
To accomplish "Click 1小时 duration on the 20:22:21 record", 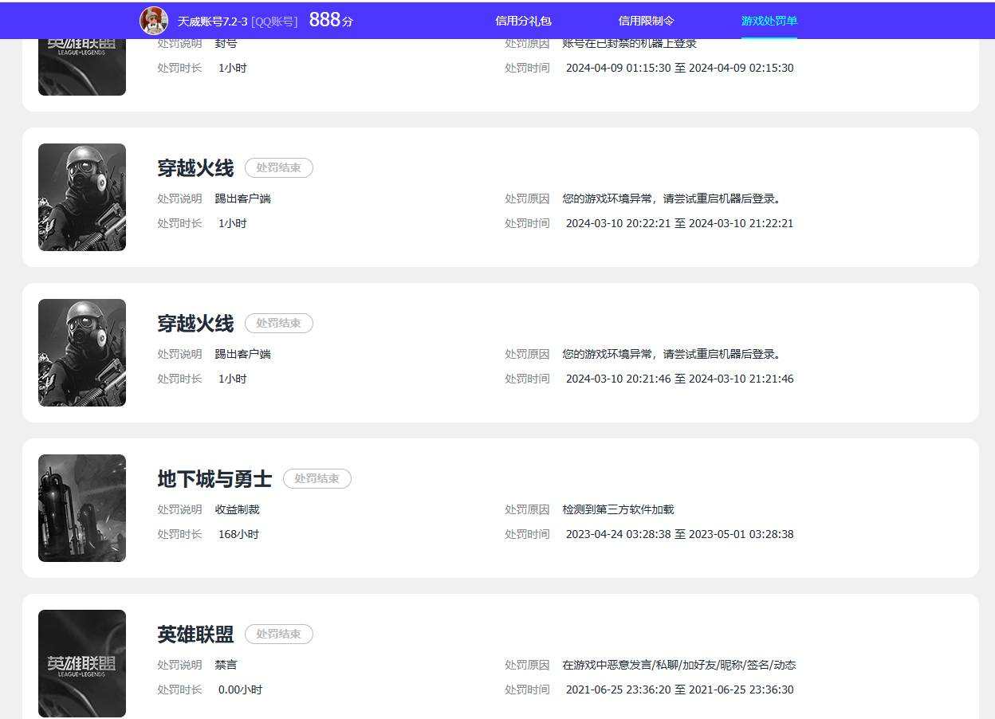I will 233,224.
